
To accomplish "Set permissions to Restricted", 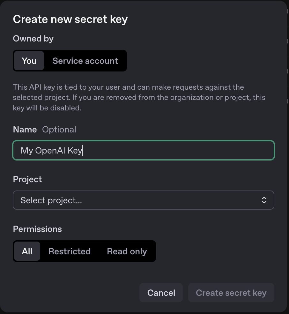I will click(70, 251).
